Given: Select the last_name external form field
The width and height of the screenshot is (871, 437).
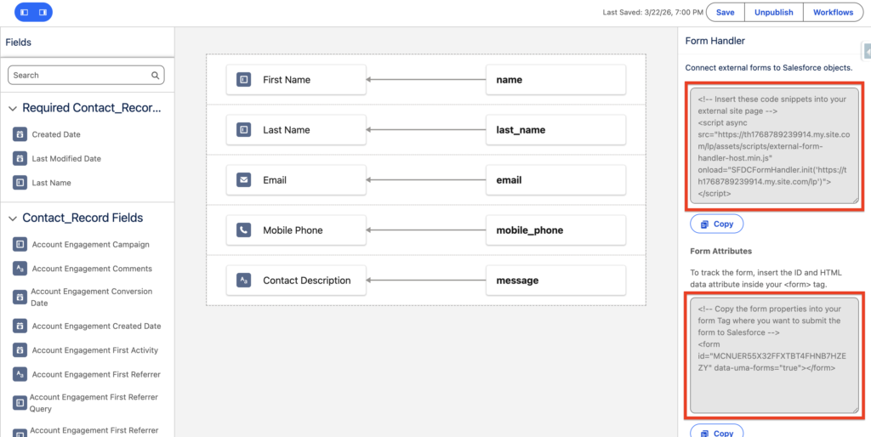Looking at the screenshot, I should point(555,130).
